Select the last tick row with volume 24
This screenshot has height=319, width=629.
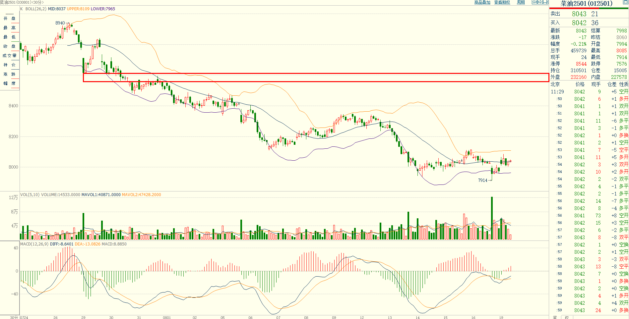click(589, 310)
